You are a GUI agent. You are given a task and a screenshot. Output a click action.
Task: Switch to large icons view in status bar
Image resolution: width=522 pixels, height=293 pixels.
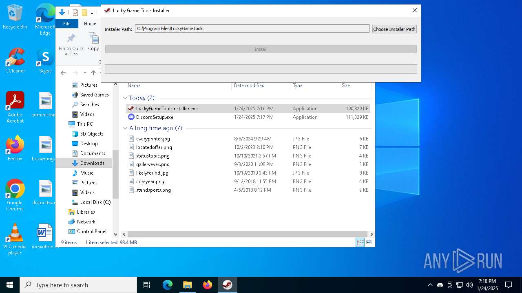(x=369, y=242)
